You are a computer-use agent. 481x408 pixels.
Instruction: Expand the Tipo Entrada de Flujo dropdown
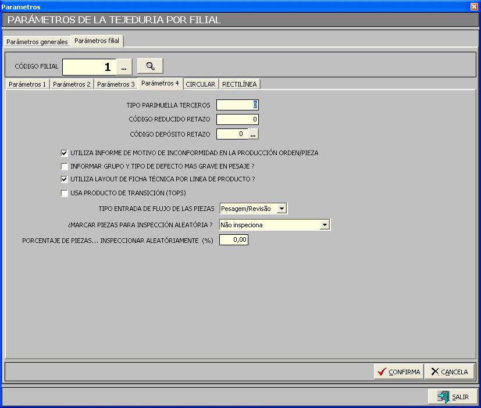click(282, 209)
